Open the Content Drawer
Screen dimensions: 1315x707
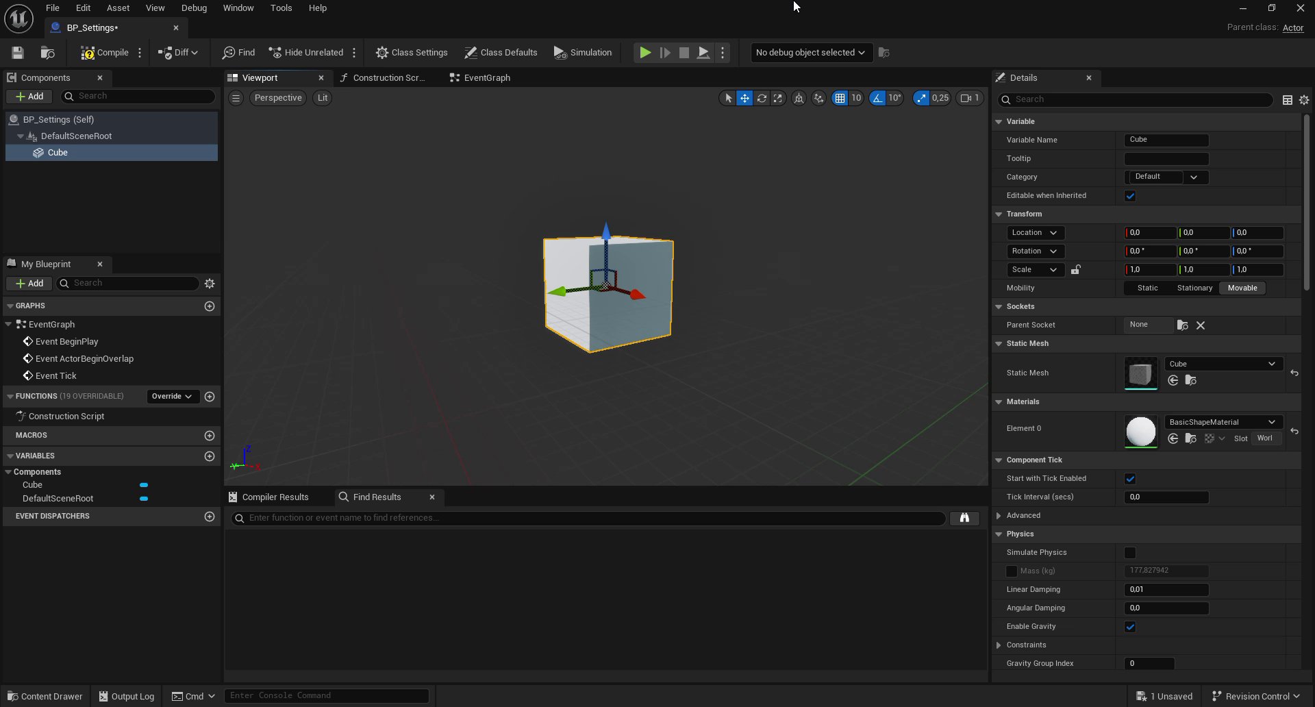tap(45, 697)
